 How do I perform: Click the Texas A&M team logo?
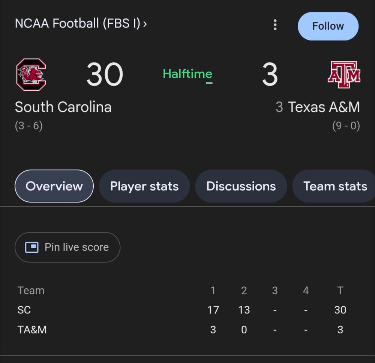(344, 74)
